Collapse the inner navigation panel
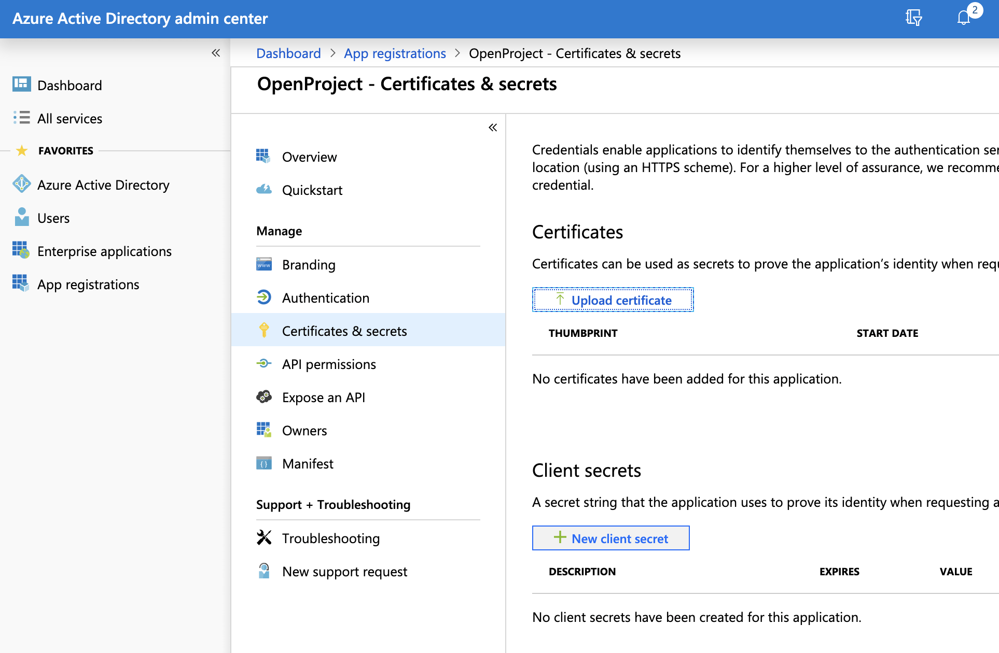The image size is (999, 653). tap(492, 127)
